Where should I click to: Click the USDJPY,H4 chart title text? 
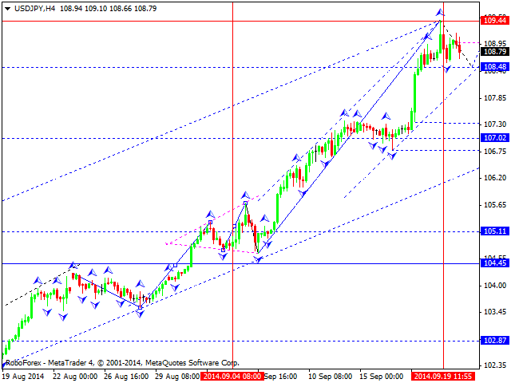pyautogui.click(x=35, y=9)
